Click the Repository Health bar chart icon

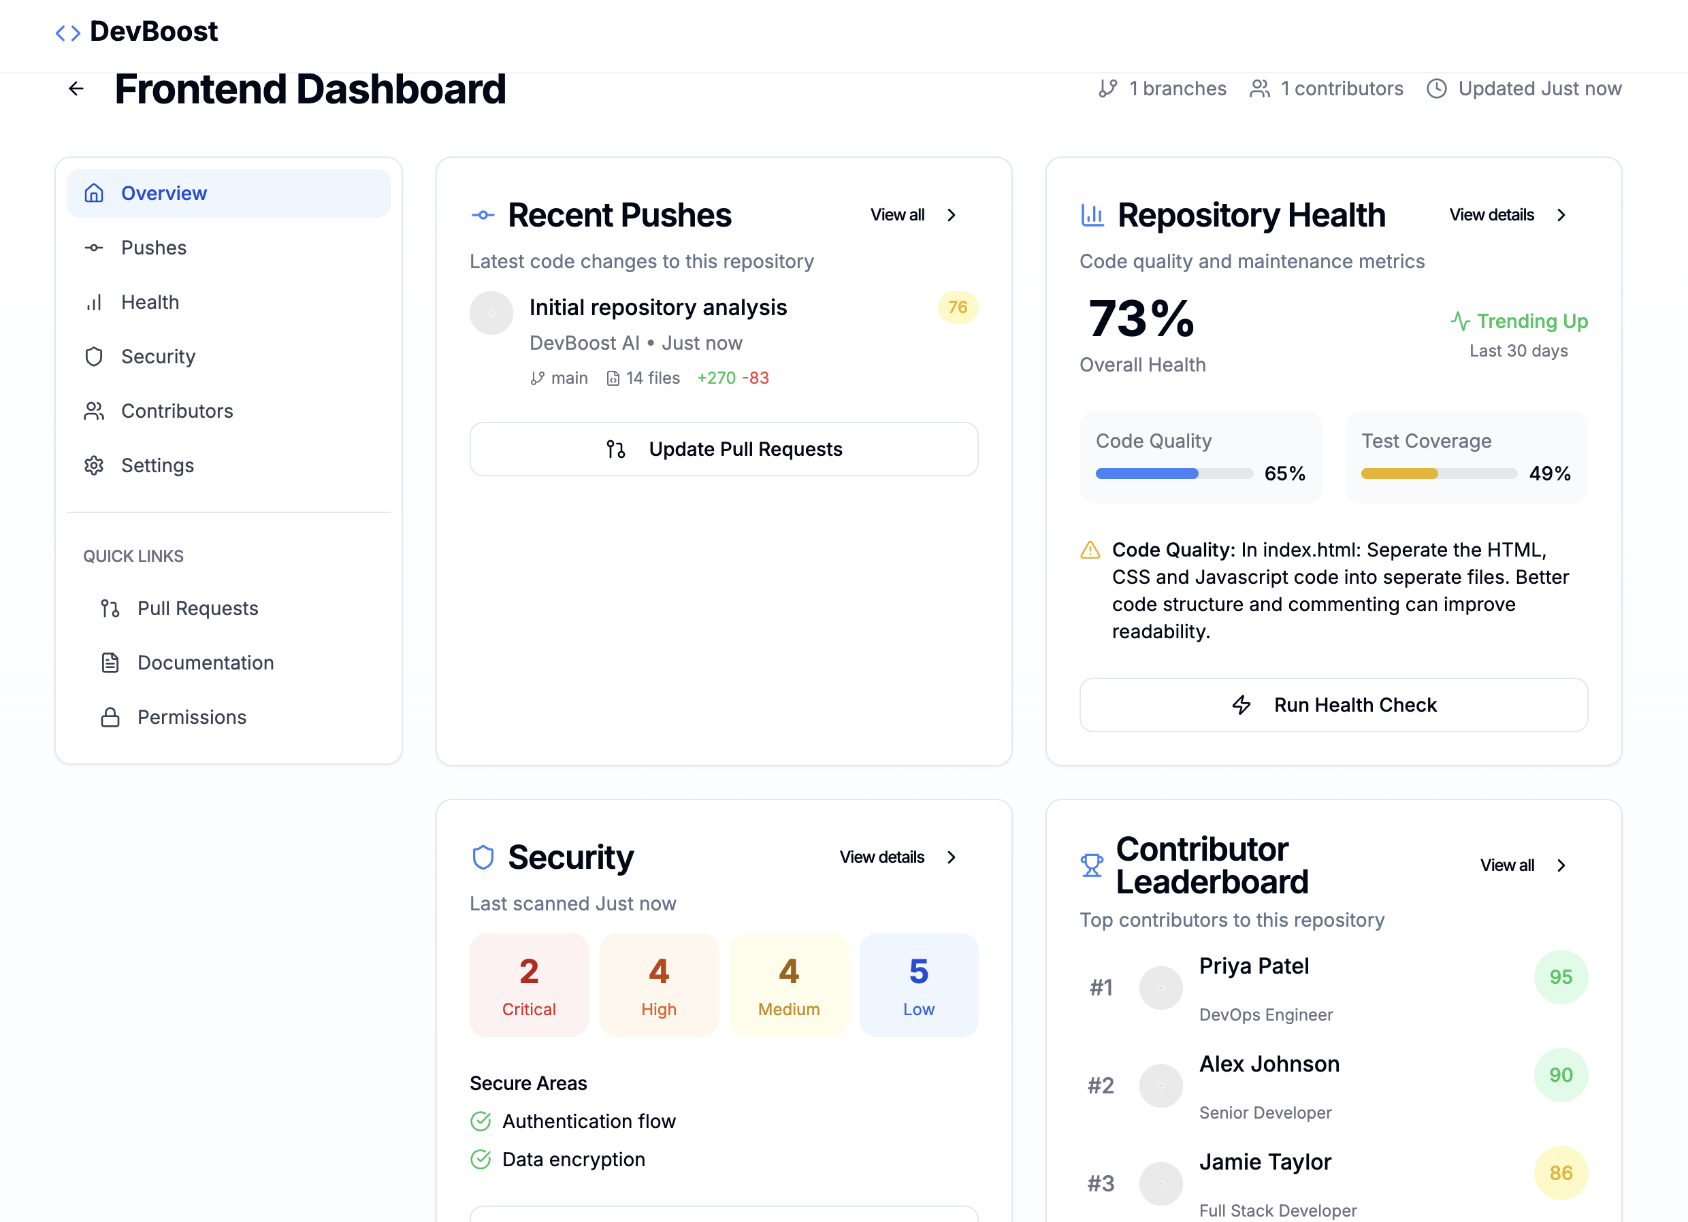[x=1092, y=215]
